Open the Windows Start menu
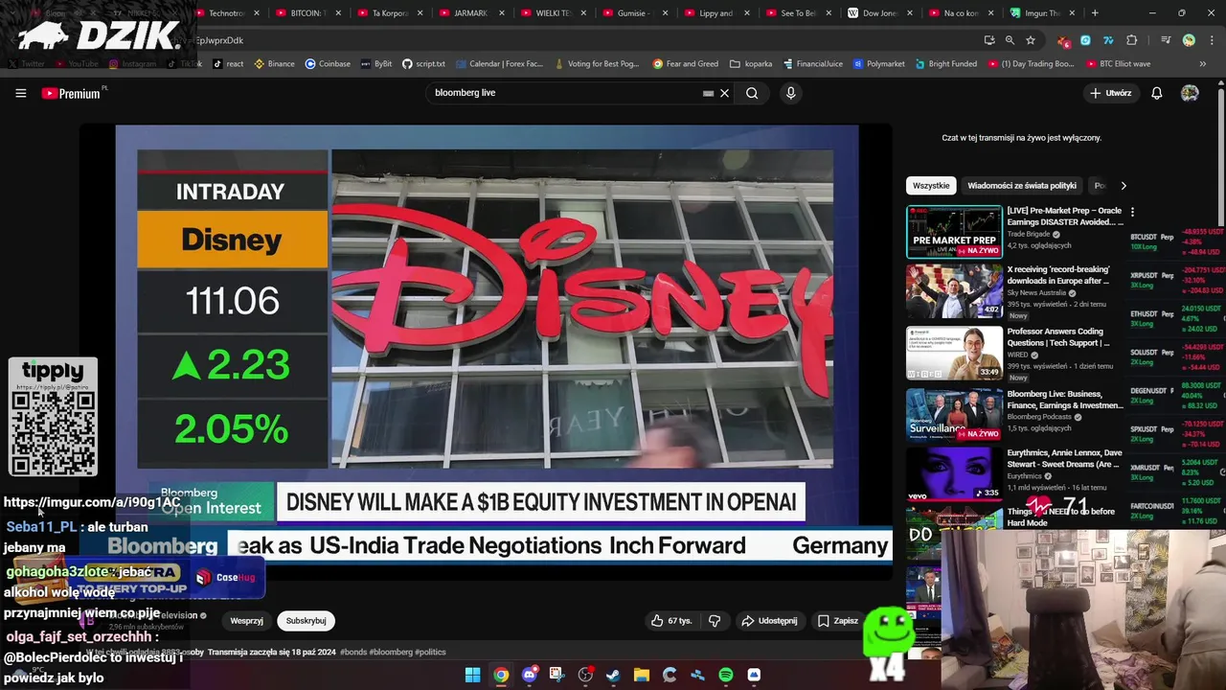 point(472,675)
